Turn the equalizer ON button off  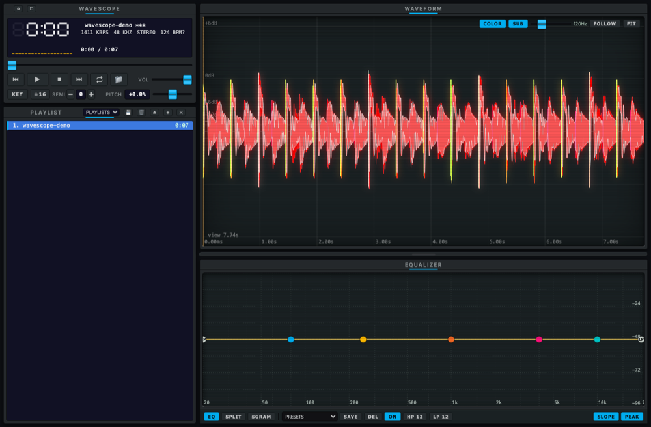(393, 417)
